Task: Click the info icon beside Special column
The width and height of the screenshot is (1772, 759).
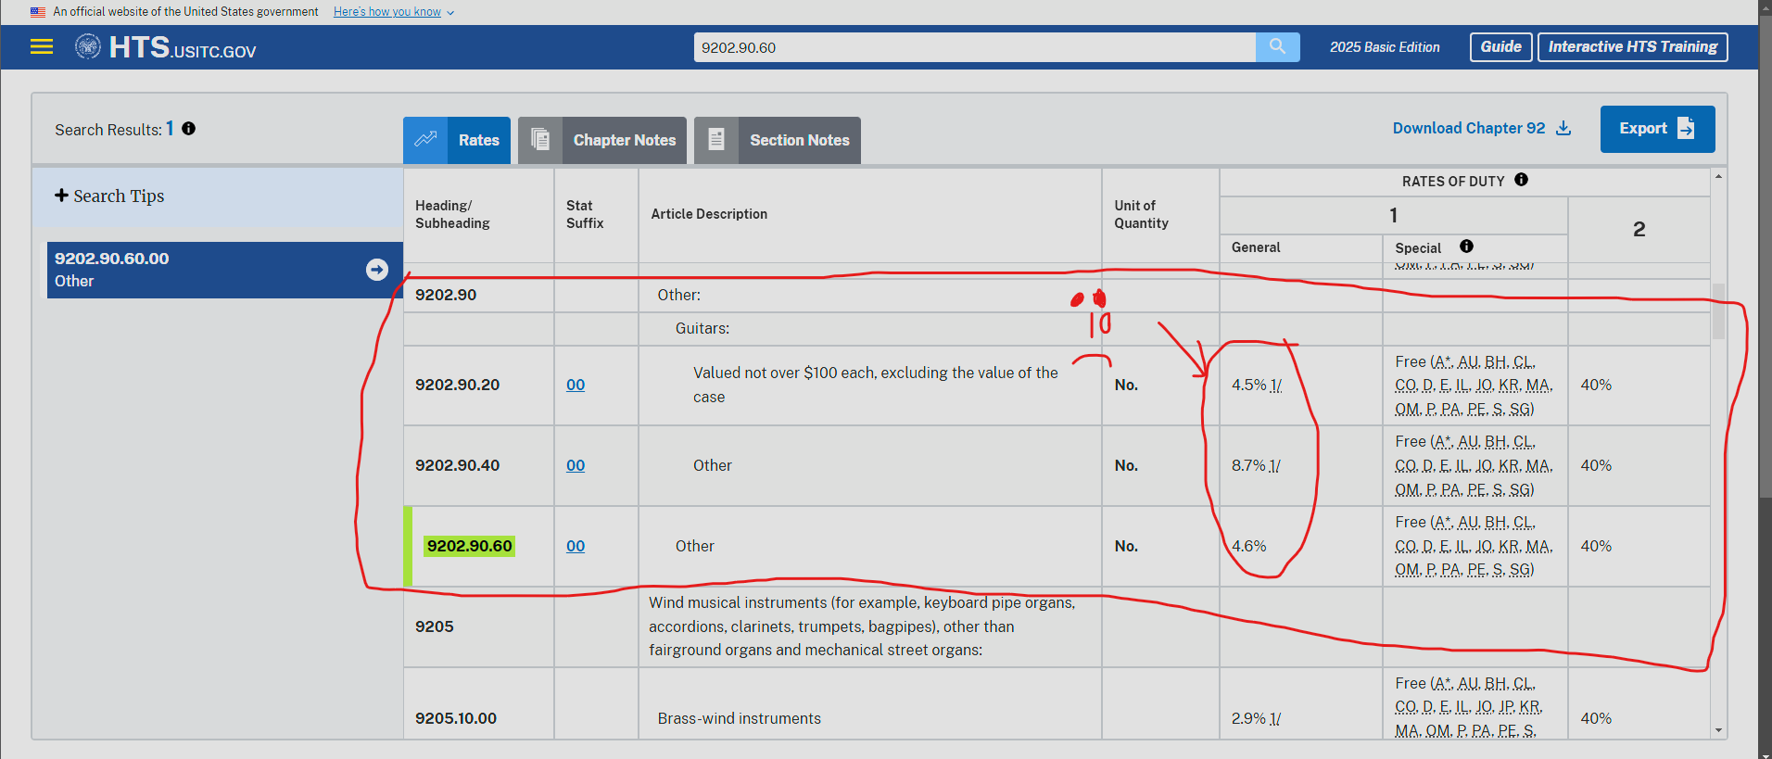Action: coord(1466,247)
